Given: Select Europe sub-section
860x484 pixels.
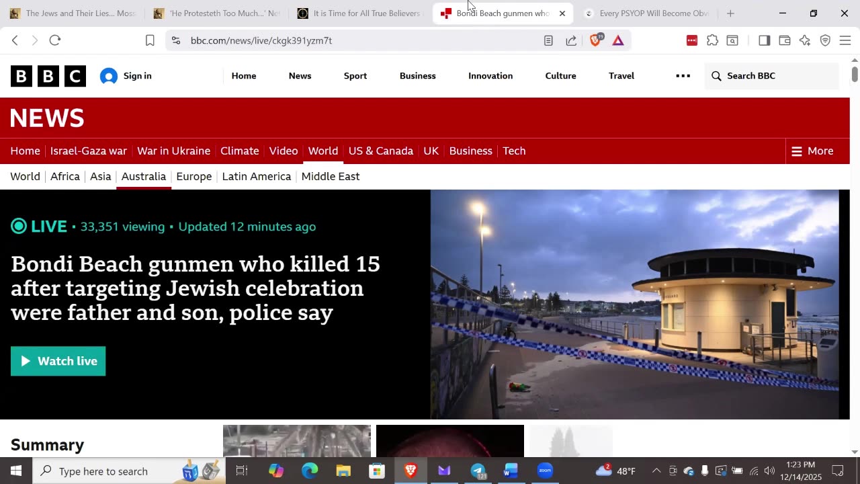Looking at the screenshot, I should pyautogui.click(x=194, y=177).
